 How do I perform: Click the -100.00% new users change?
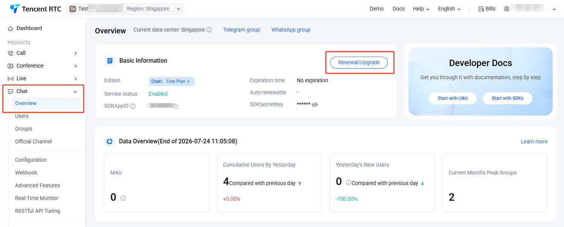click(x=347, y=199)
